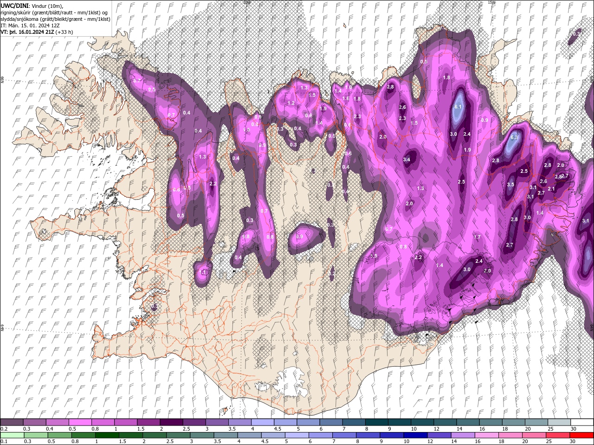Click the pale green 0.1–0.3 swatch in the lower rain legend row
The image size is (594, 445).
tap(12, 435)
